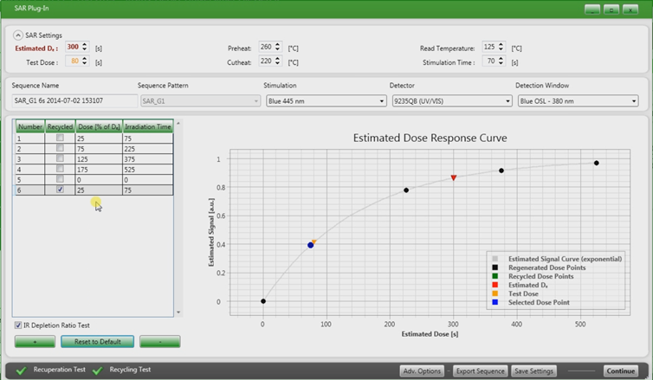Increase the Preheat temperature
The image size is (653, 380).
pos(278,44)
